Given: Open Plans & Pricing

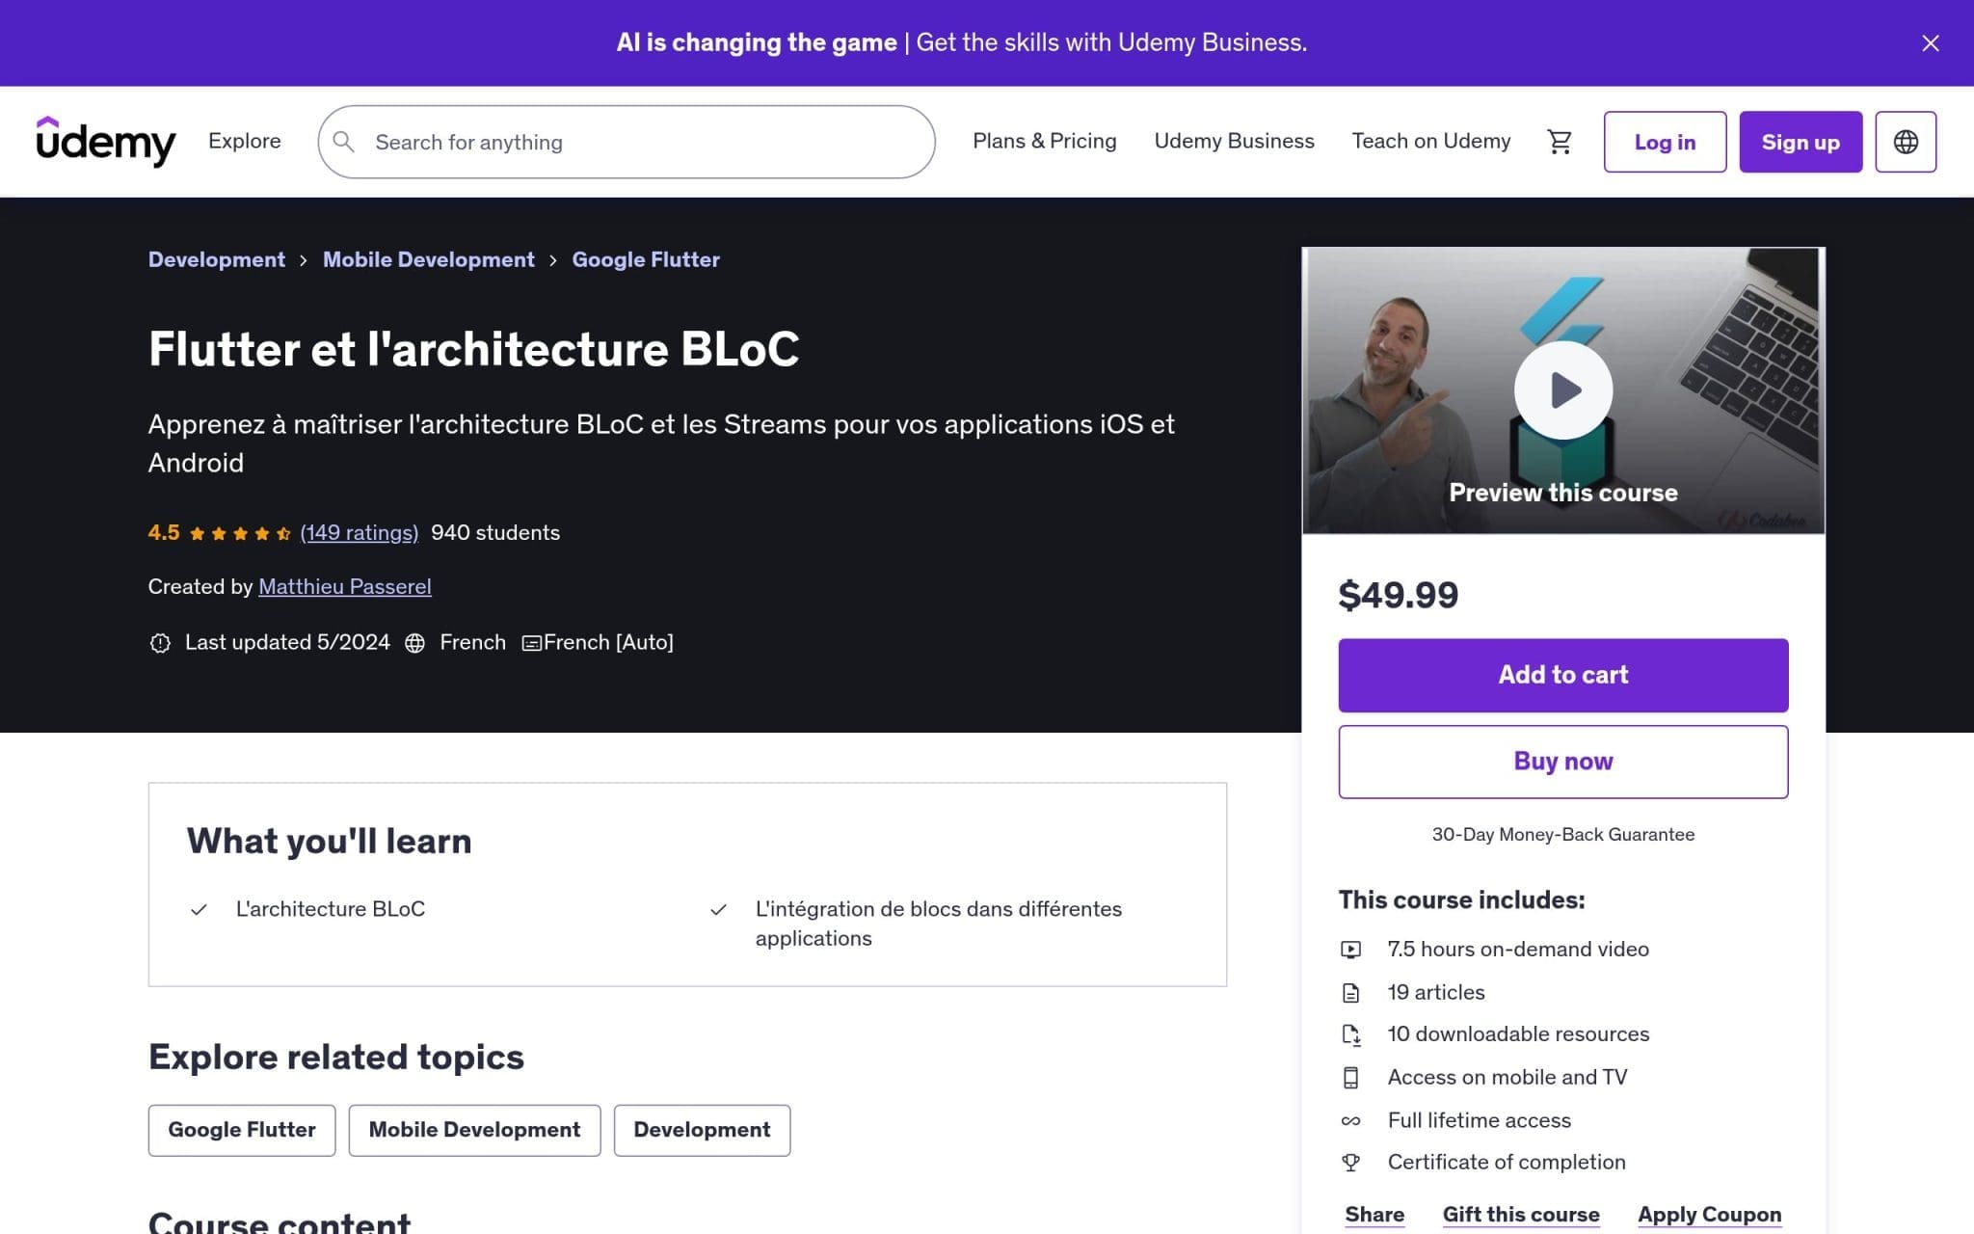Looking at the screenshot, I should coord(1045,141).
